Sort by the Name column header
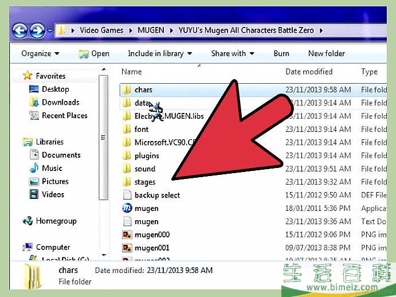The image size is (396, 297). coord(132,72)
